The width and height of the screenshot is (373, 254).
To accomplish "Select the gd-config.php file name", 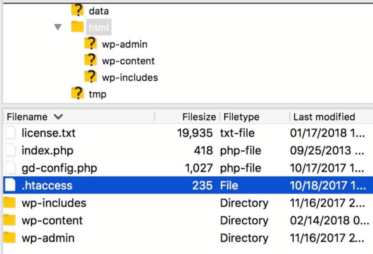I will (59, 168).
